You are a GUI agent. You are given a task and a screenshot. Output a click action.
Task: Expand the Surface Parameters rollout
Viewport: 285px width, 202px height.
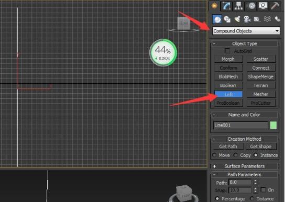245,166
